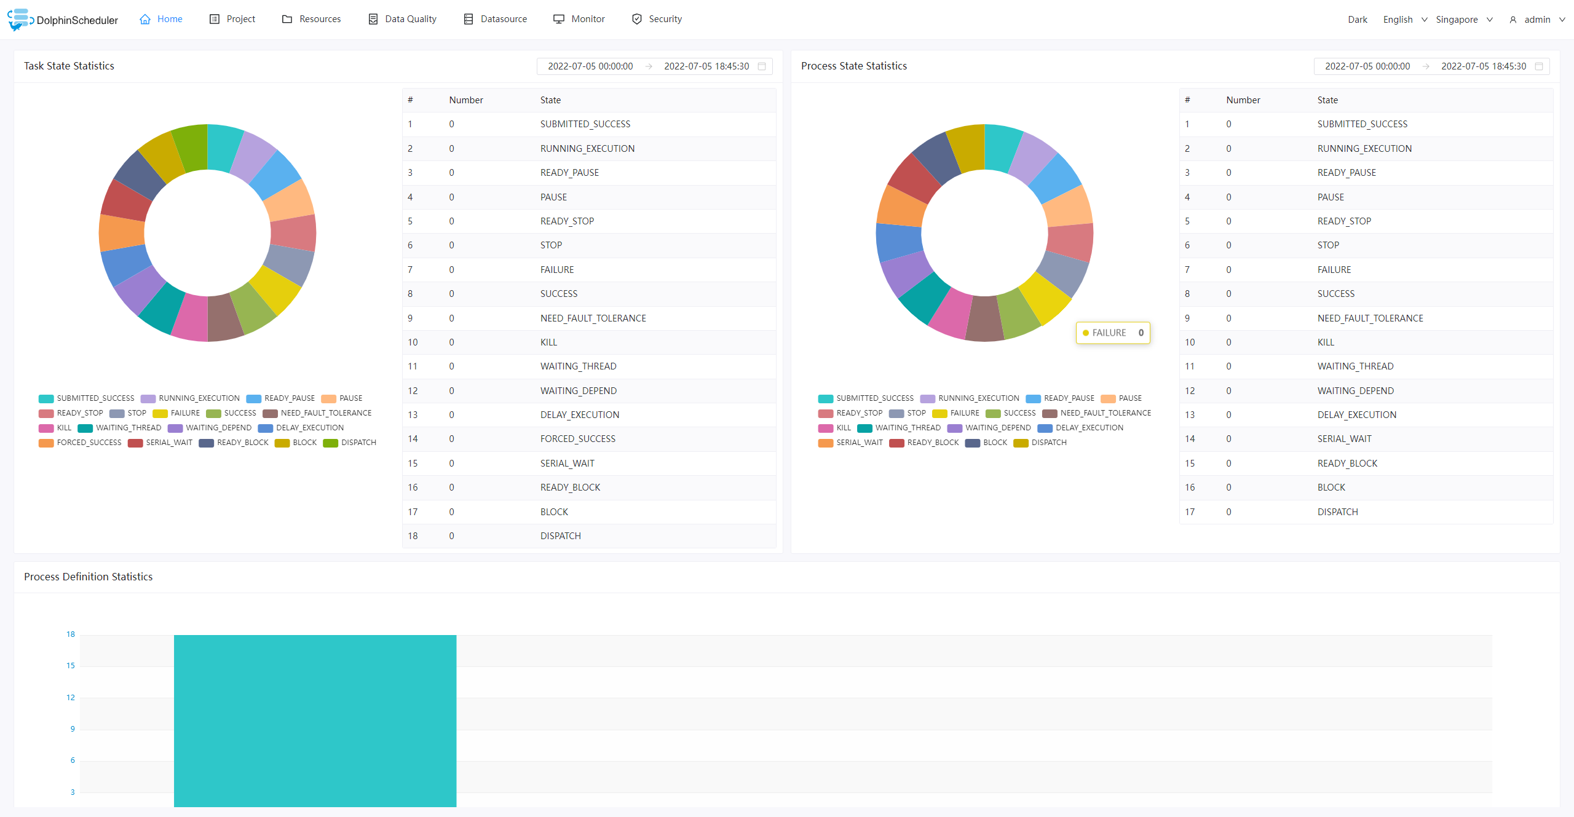The image size is (1574, 817).
Task: Open the Security menu
Action: point(665,19)
